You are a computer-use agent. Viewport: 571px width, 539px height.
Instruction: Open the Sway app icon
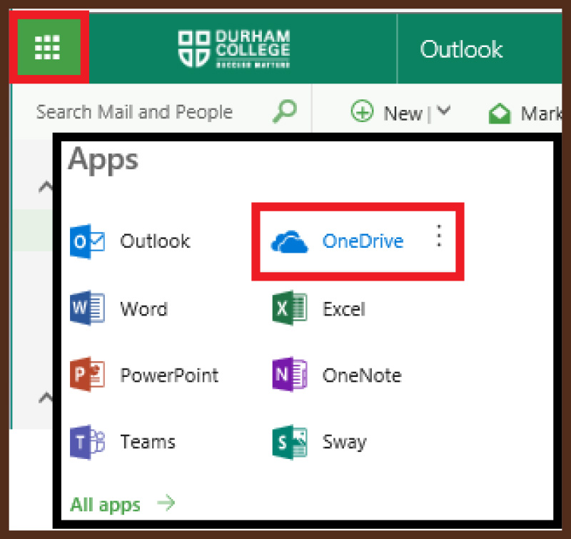coord(290,441)
